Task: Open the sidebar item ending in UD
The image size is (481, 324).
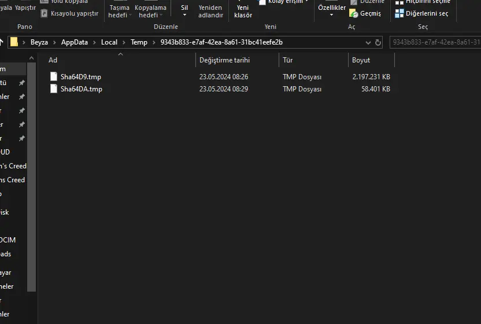Action: click(x=5, y=152)
